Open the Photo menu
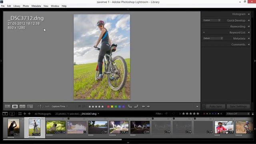Image resolution: width=256 pixels, height=144 pixels. [26, 6]
